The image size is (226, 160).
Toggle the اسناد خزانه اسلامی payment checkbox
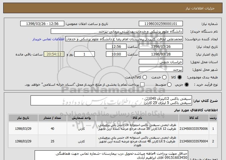142,85
